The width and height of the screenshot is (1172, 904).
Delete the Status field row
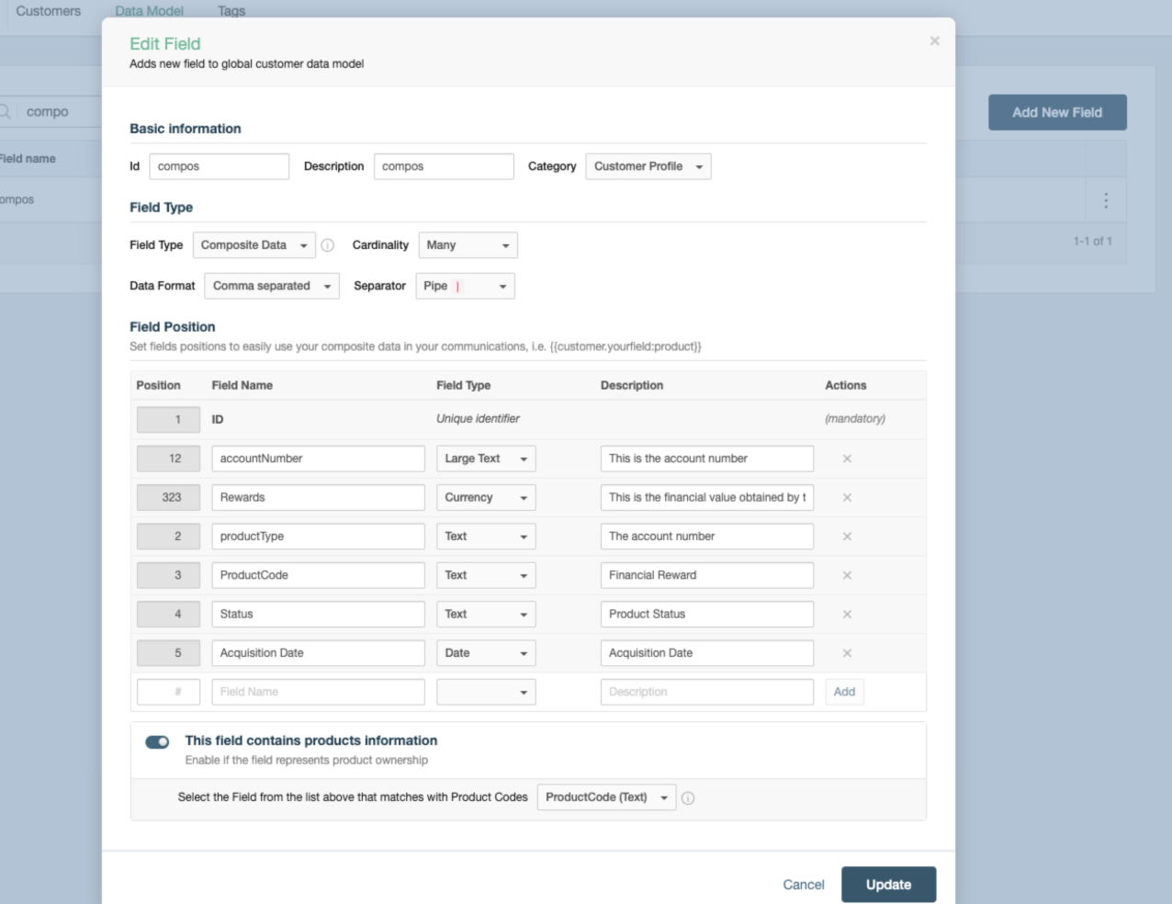(x=847, y=614)
